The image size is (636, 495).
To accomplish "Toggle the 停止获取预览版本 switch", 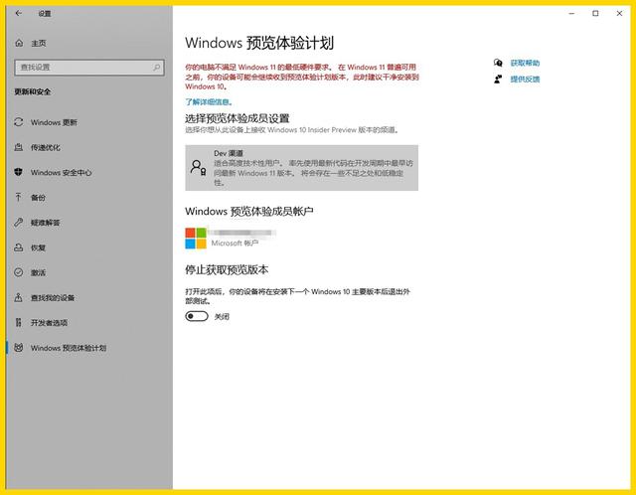I will click(x=197, y=316).
